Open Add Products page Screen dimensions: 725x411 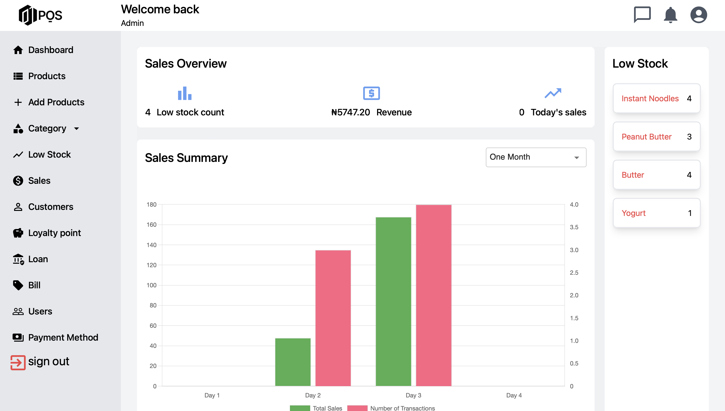click(x=56, y=102)
